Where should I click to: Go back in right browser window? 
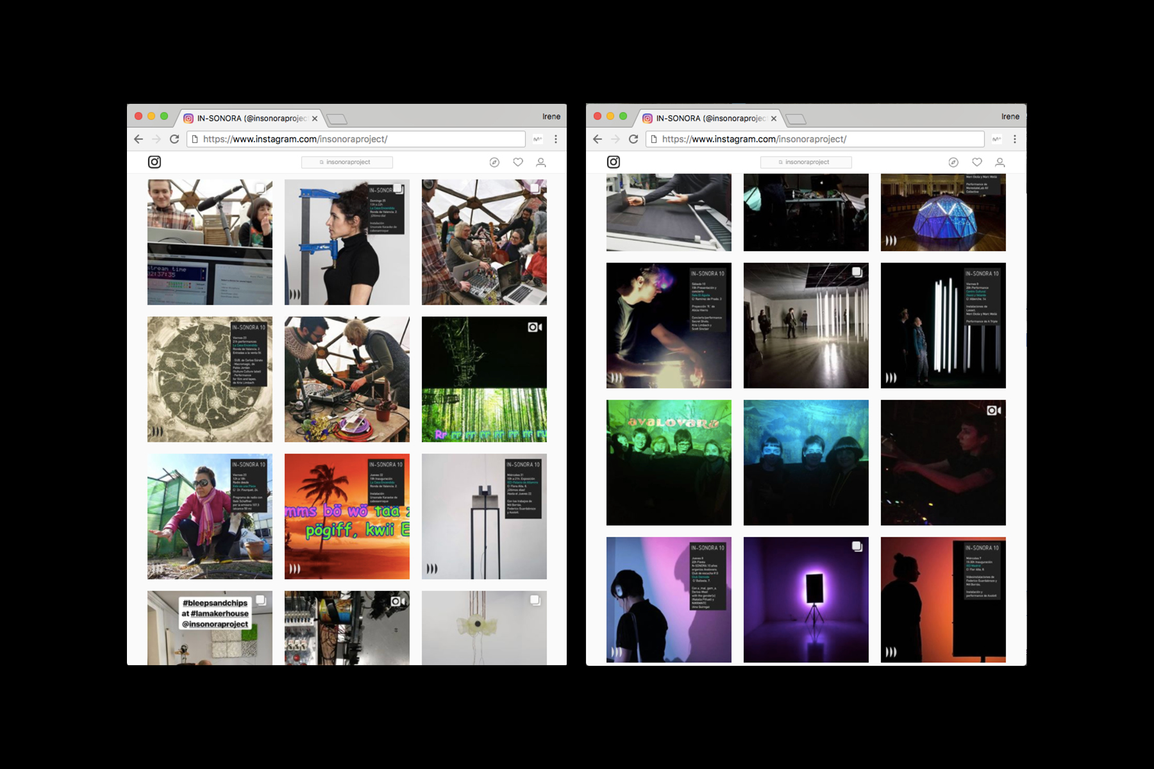click(x=598, y=139)
